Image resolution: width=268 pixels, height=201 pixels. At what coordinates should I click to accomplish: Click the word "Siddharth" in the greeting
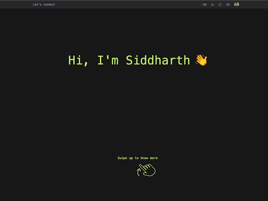click(158, 60)
